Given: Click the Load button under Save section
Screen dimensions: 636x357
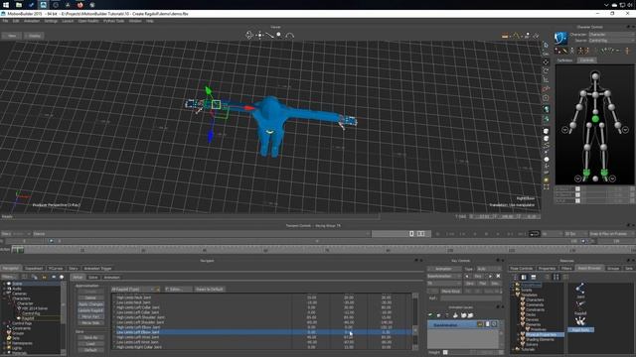Looking at the screenshot, I should [90, 344].
